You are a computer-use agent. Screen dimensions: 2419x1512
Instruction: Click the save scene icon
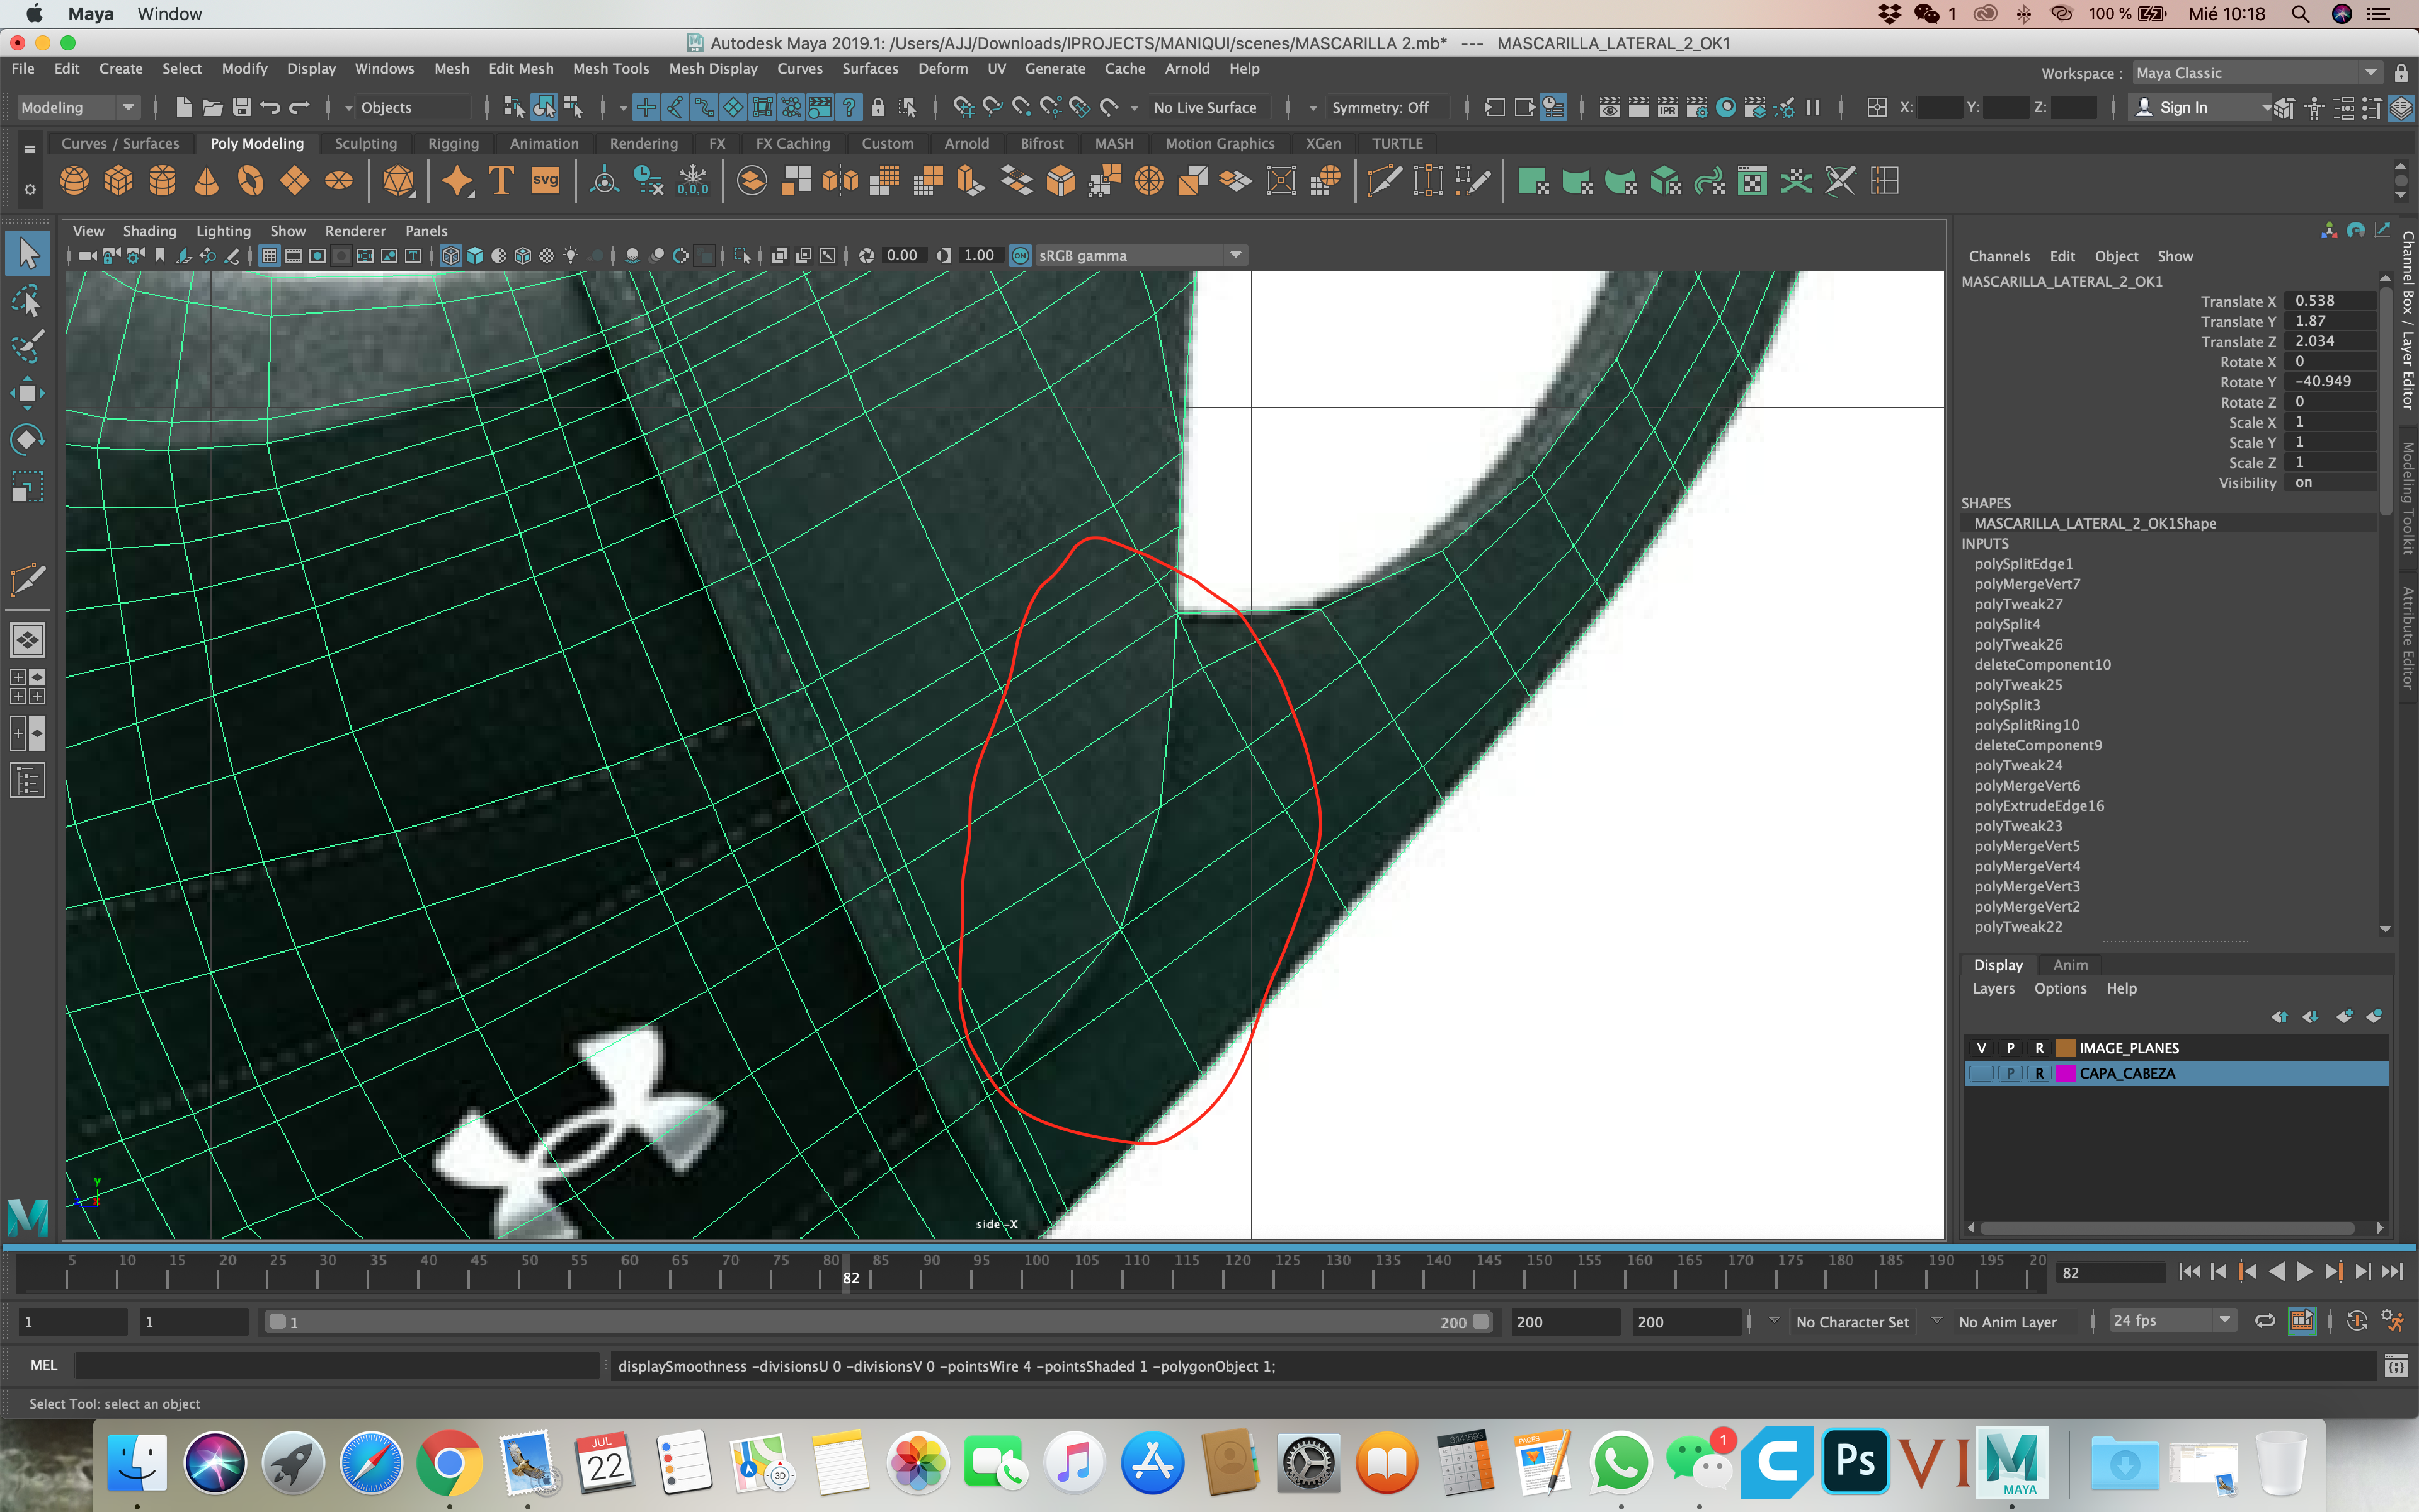click(x=241, y=107)
